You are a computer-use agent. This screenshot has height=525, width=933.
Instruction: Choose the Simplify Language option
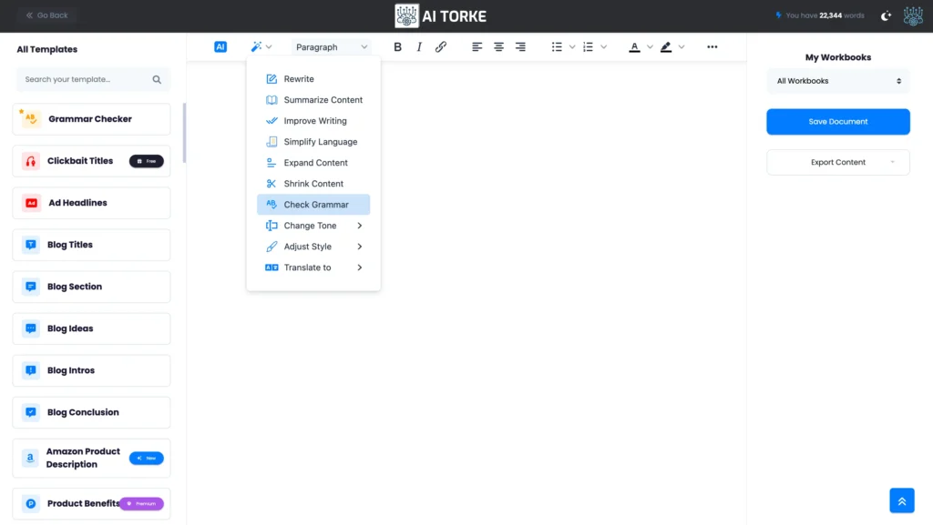(316, 141)
